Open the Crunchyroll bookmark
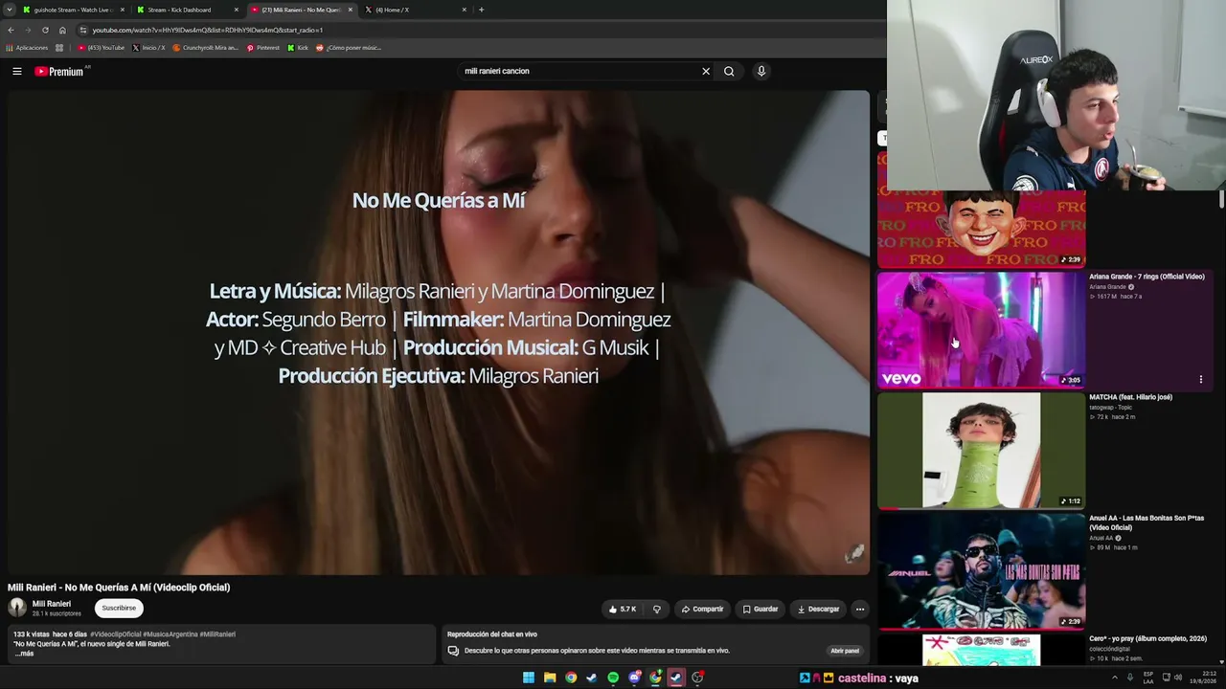The height and width of the screenshot is (689, 1226). [205, 48]
